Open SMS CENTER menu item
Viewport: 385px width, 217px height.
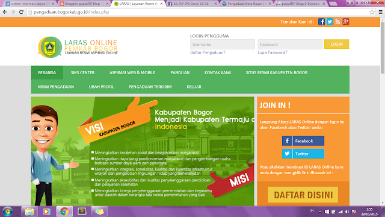click(82, 72)
